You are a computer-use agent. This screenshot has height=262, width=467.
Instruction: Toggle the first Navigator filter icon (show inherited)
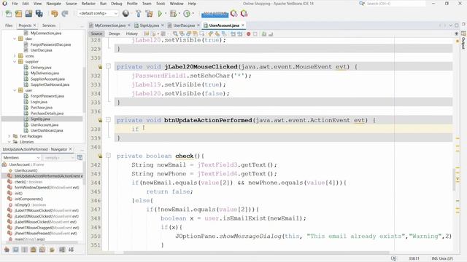pyautogui.click(x=7, y=250)
